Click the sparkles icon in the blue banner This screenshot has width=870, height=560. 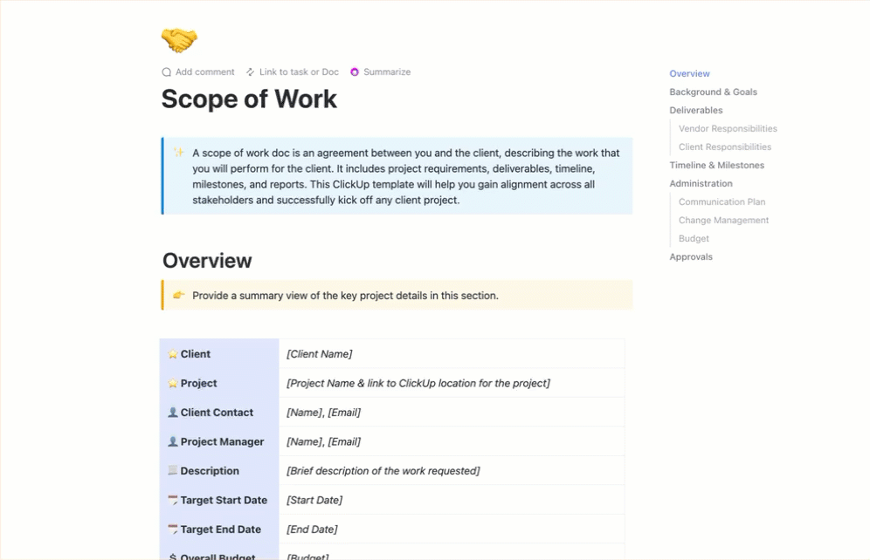click(178, 153)
